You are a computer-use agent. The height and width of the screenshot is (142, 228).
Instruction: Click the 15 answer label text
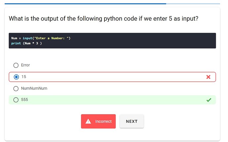tap(24, 77)
